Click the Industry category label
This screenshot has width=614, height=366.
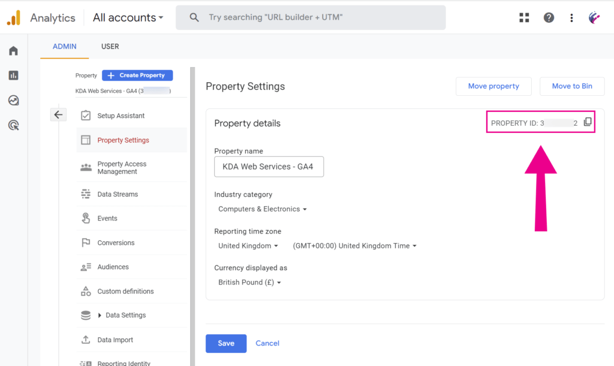243,195
